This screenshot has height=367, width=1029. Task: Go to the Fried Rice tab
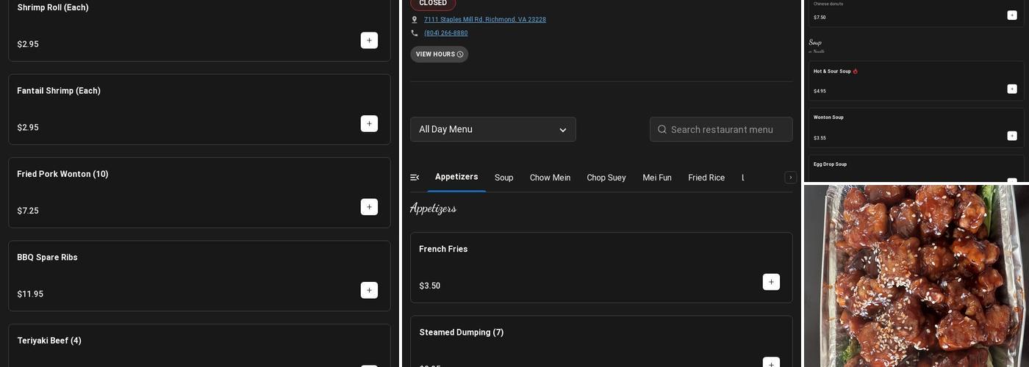coord(706,178)
